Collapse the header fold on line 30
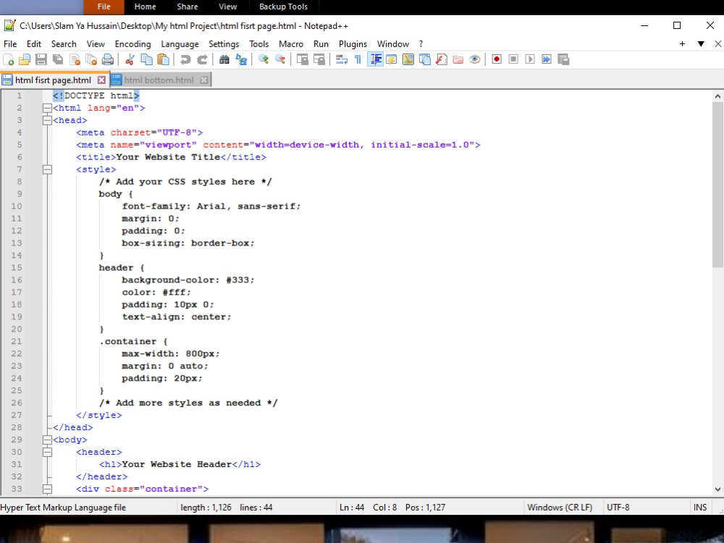The image size is (724, 543). point(47,452)
